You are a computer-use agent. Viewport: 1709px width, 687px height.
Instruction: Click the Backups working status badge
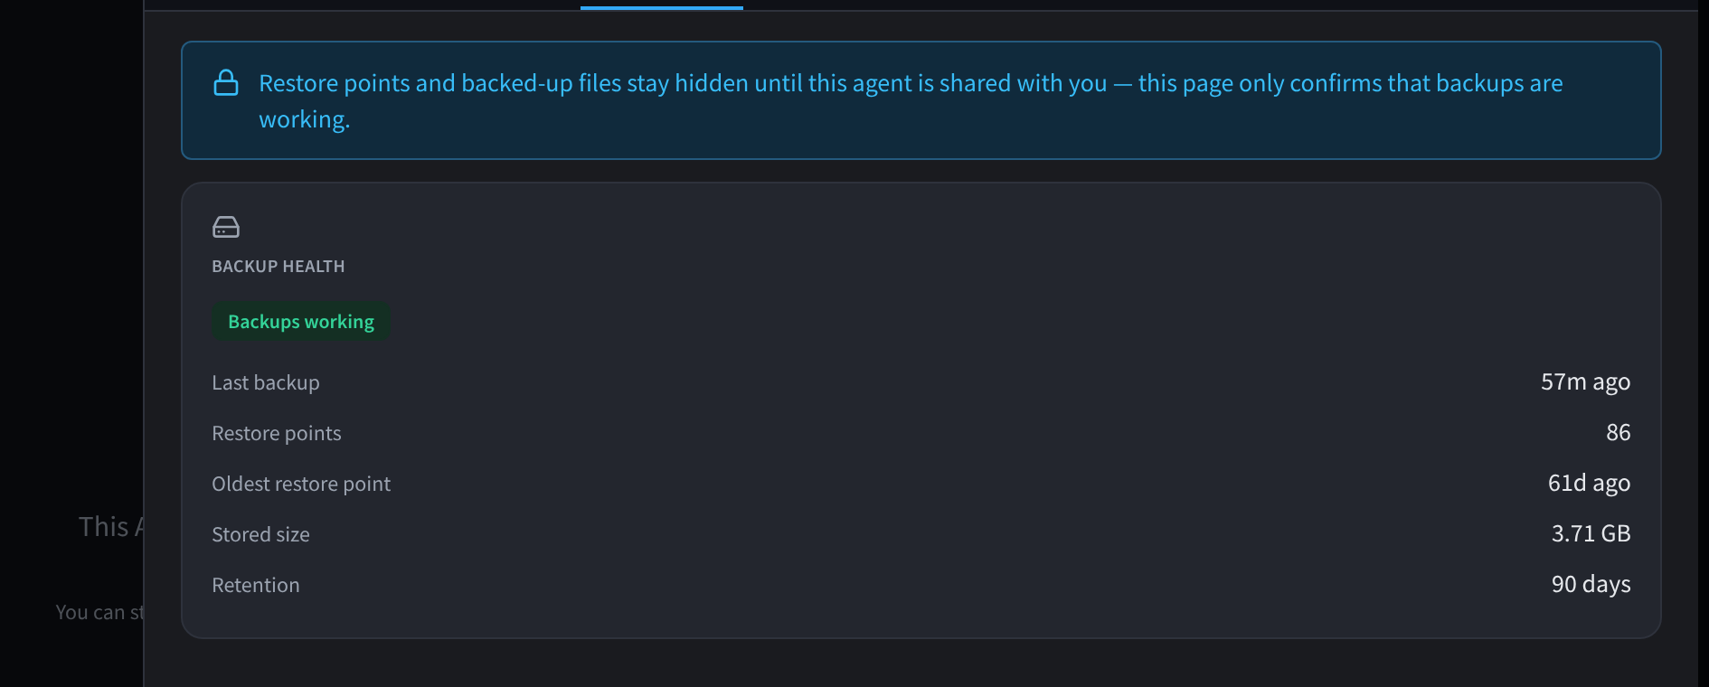click(301, 322)
